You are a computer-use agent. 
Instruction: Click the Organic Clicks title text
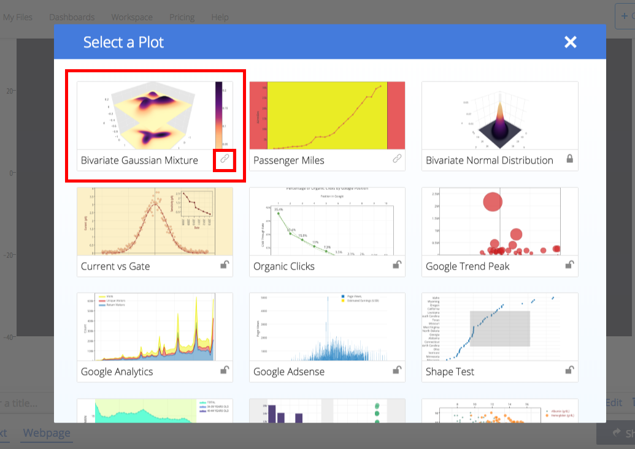(284, 266)
